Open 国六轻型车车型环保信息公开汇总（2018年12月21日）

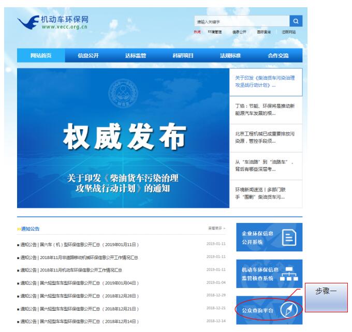click(78, 309)
